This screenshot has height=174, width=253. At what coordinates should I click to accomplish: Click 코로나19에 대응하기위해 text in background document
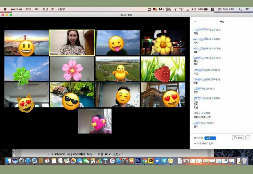(68, 154)
